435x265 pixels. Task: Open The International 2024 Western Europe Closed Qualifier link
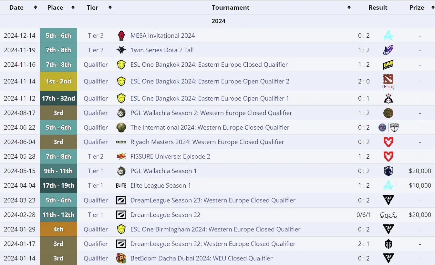pos(210,127)
